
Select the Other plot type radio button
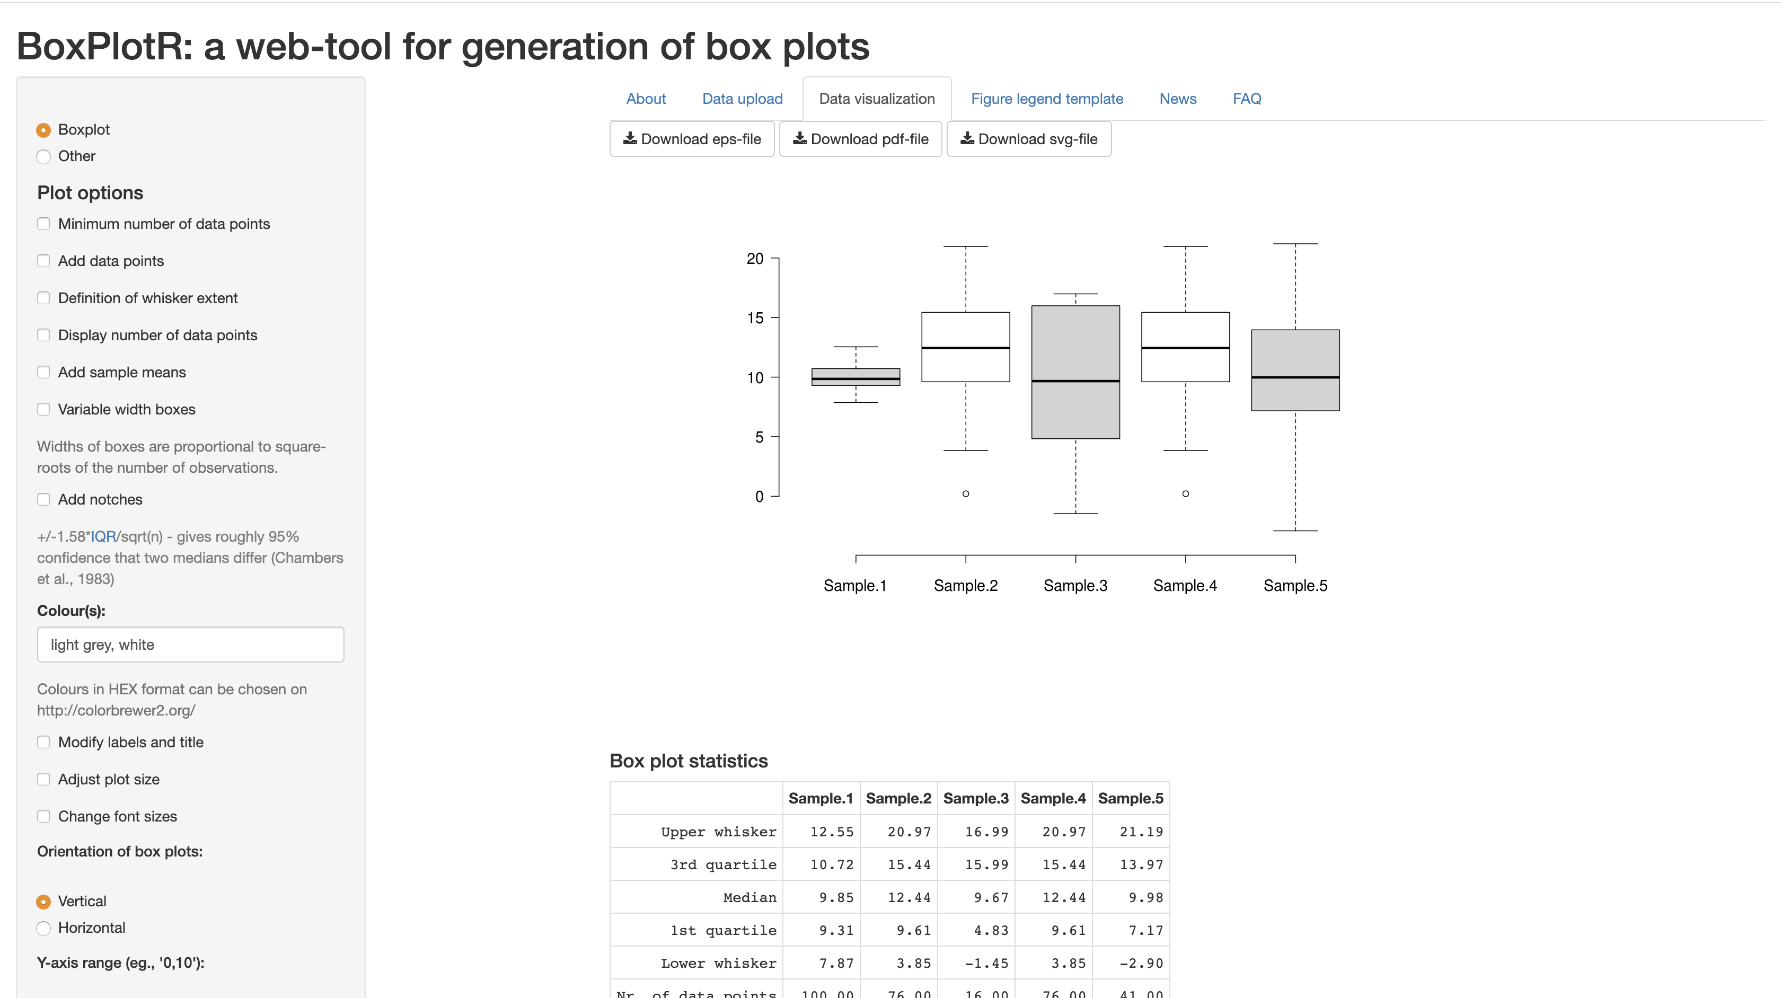click(x=43, y=157)
